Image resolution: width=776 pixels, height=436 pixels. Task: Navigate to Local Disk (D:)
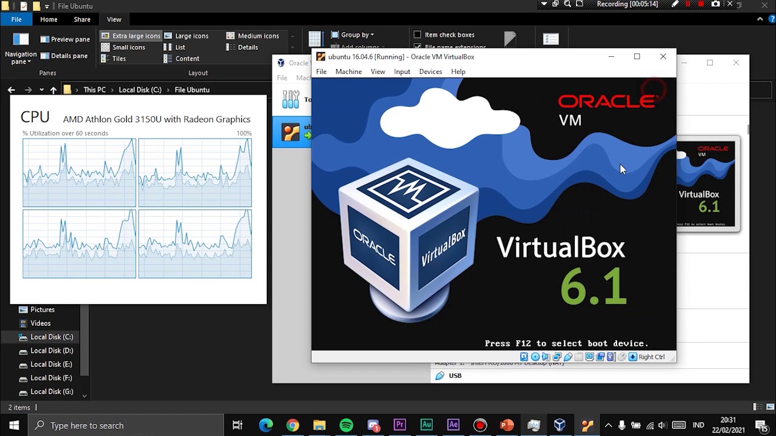(52, 351)
